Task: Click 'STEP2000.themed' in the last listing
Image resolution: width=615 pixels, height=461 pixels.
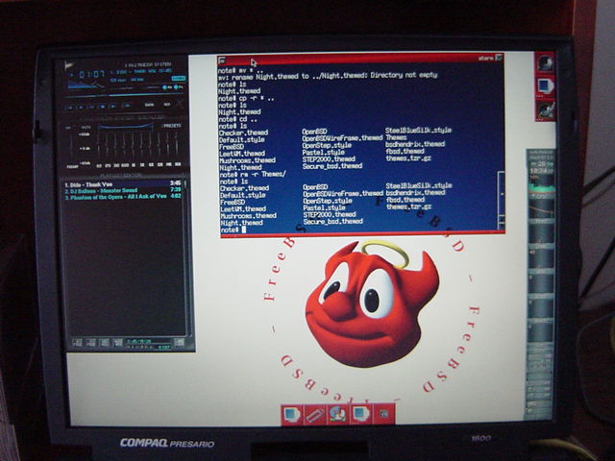Action: point(330,215)
